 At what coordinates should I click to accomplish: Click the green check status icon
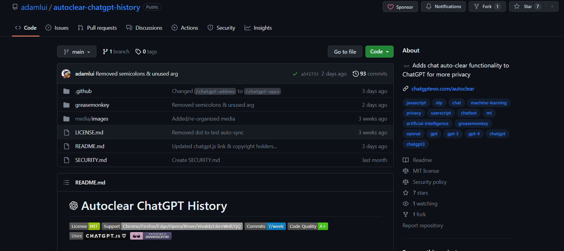295,74
